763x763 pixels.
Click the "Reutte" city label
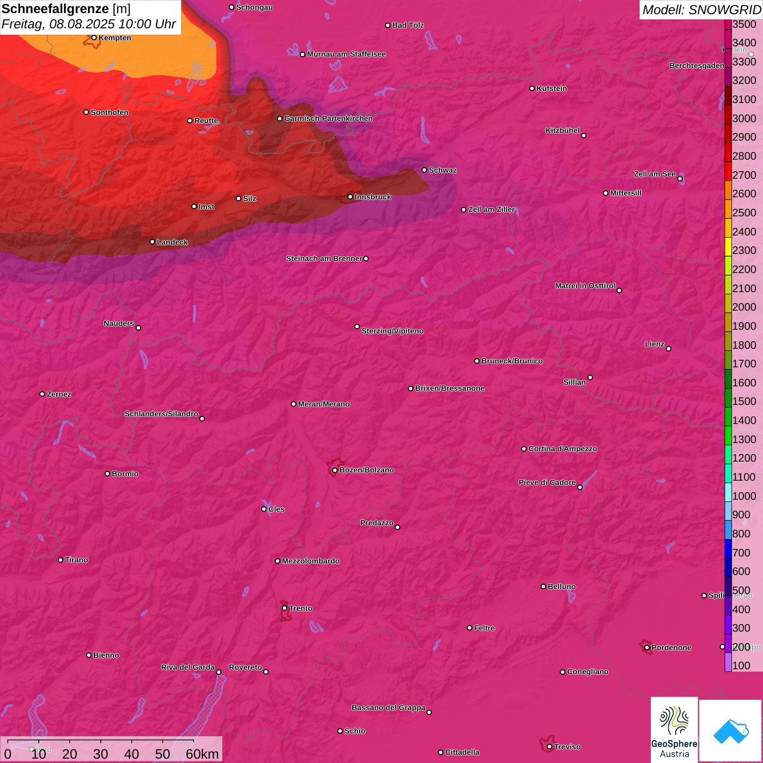coord(206,120)
